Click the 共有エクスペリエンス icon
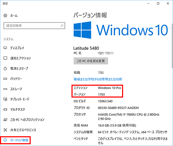This screenshot has width=173, height=146. (5, 130)
